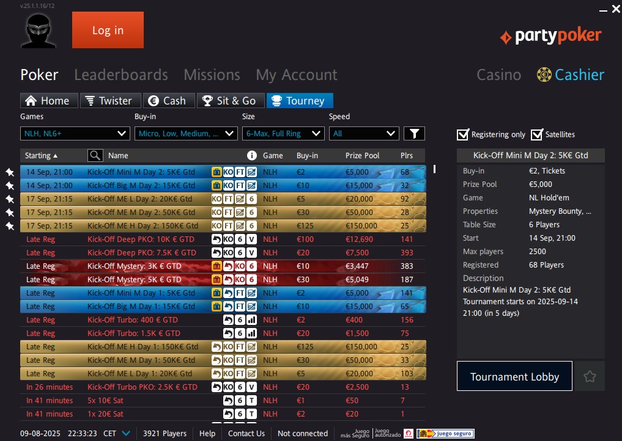622x441 pixels.
Task: Click the multi-day icon on Kick-Off ME M Day 1 row
Action: coord(251,360)
